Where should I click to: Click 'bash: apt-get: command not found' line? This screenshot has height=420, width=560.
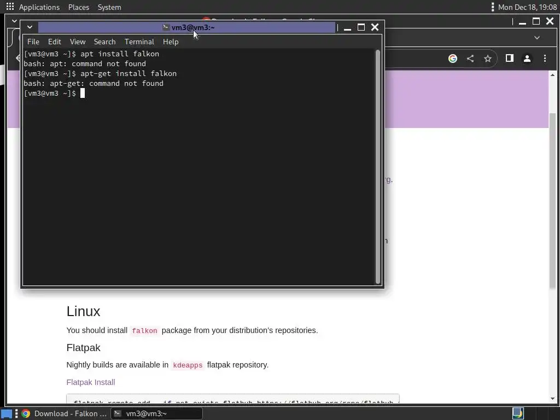pos(94,84)
